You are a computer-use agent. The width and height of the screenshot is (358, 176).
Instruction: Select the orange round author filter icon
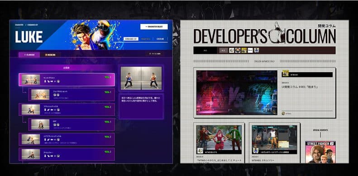[238, 51]
